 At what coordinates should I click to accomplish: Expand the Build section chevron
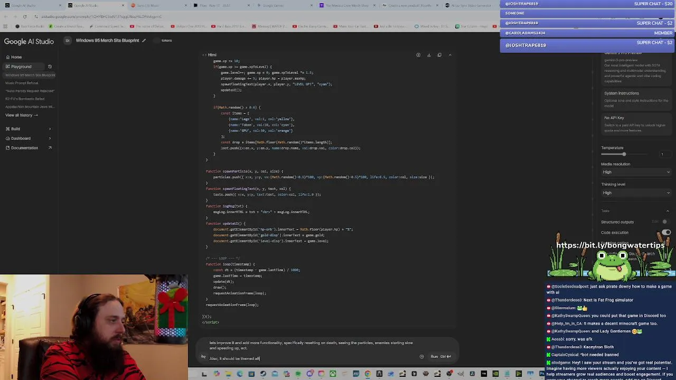[50, 129]
